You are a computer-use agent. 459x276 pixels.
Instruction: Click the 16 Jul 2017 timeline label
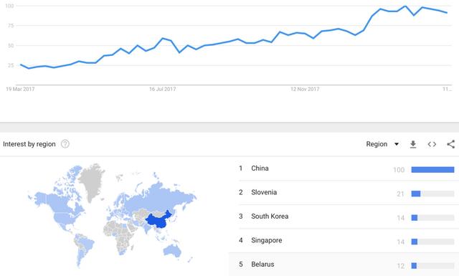(x=163, y=89)
